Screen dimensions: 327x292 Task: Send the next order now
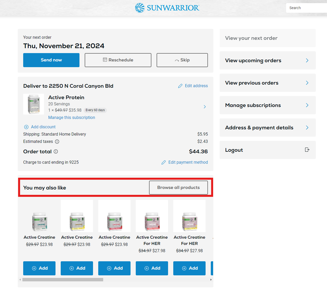point(51,60)
